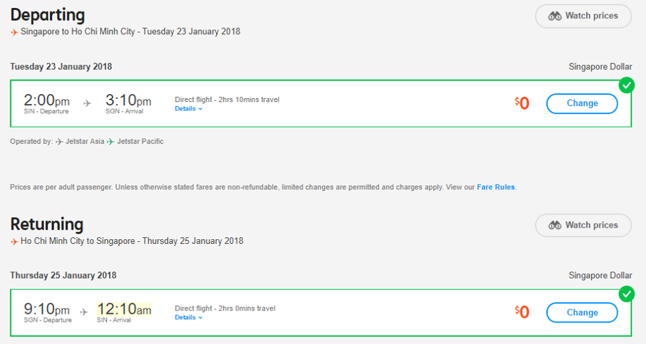
Task: Click arrow plane icon between 9:10pm and 12:10am
Action: [84, 312]
